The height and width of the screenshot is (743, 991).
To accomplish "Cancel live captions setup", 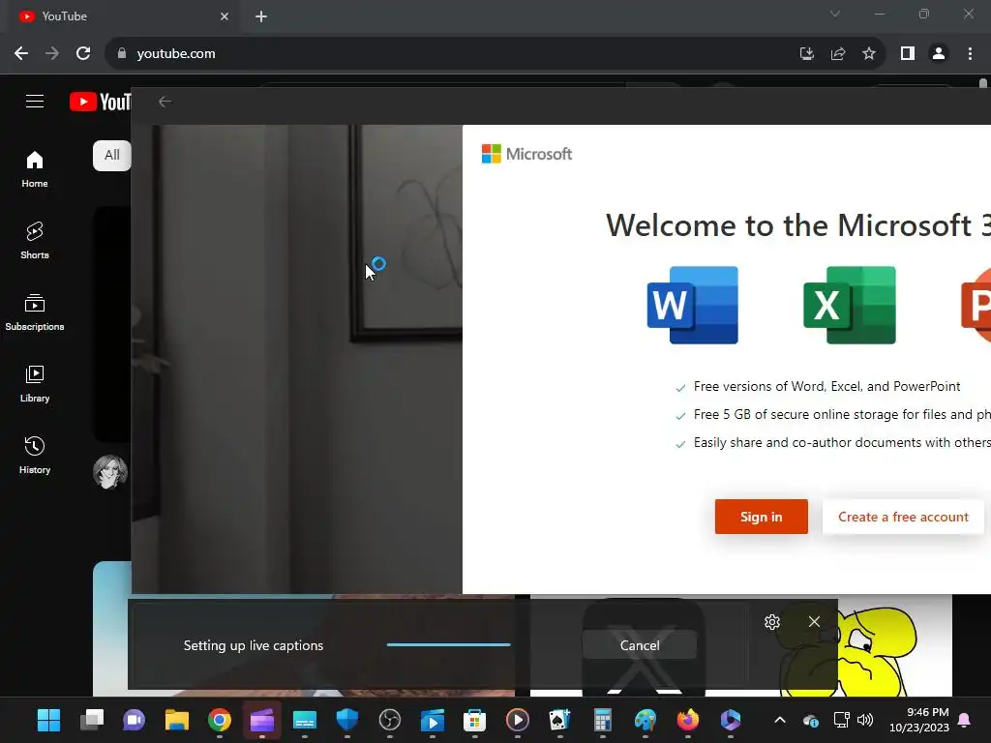I will pyautogui.click(x=640, y=645).
